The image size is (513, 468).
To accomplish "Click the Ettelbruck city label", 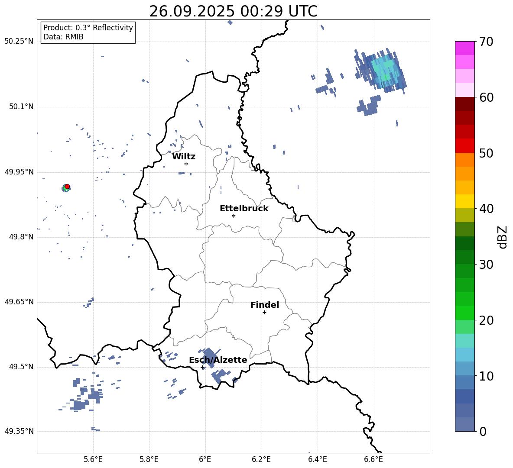I will point(244,209).
